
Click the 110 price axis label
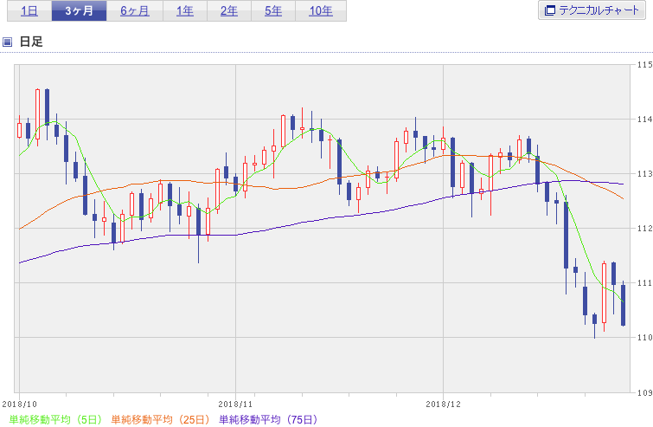[644, 338]
